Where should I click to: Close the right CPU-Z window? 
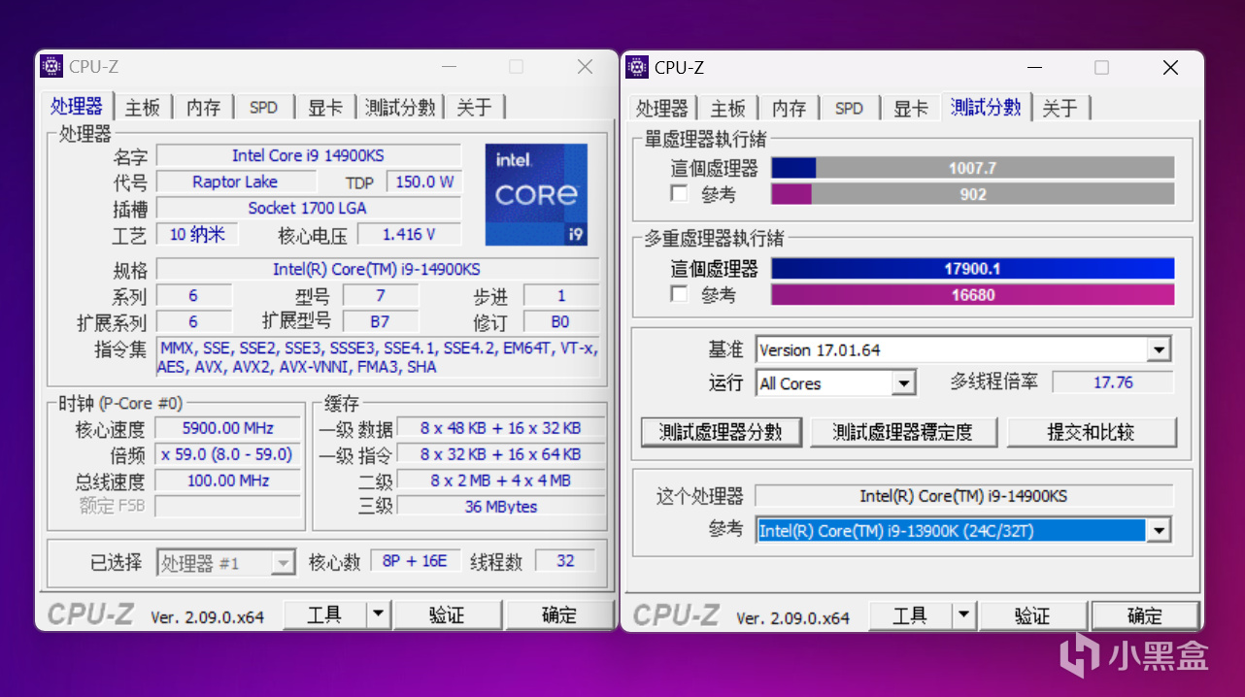(1170, 67)
